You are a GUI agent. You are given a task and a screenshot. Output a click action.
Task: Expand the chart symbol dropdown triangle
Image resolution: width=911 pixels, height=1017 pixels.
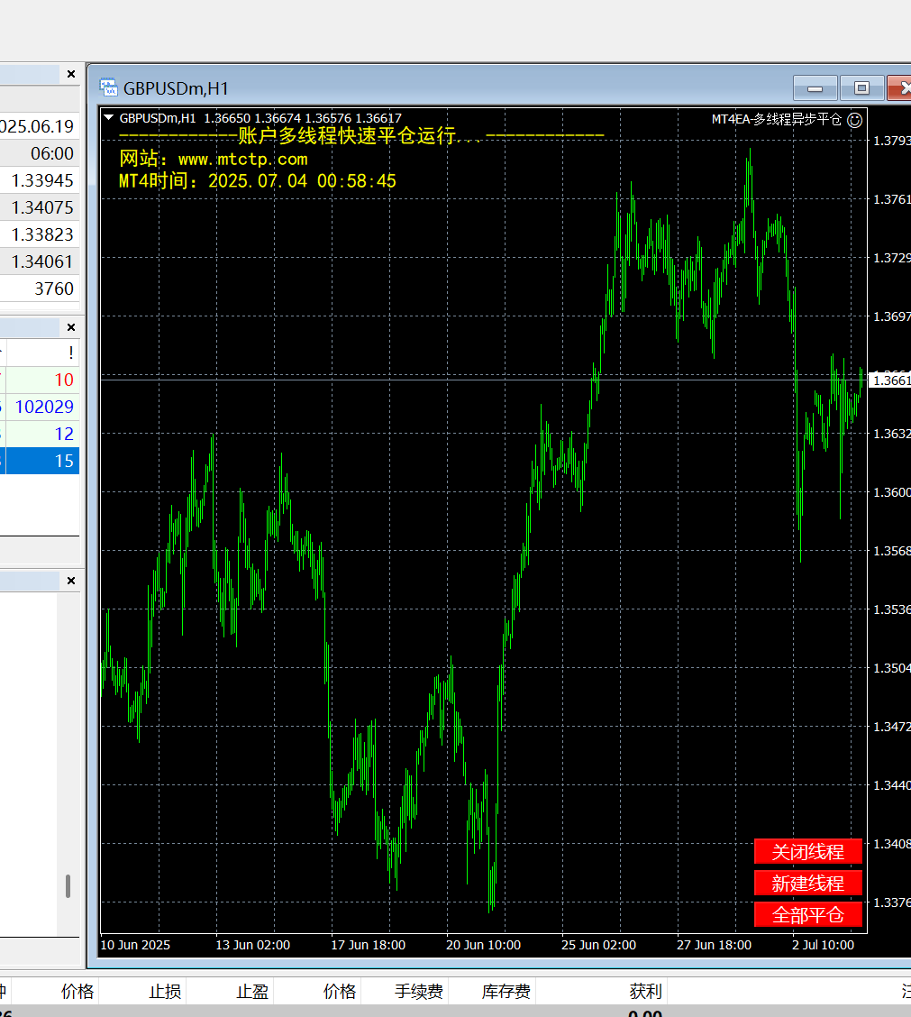click(x=108, y=118)
